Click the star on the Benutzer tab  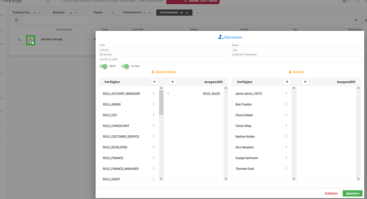coord(71,13)
